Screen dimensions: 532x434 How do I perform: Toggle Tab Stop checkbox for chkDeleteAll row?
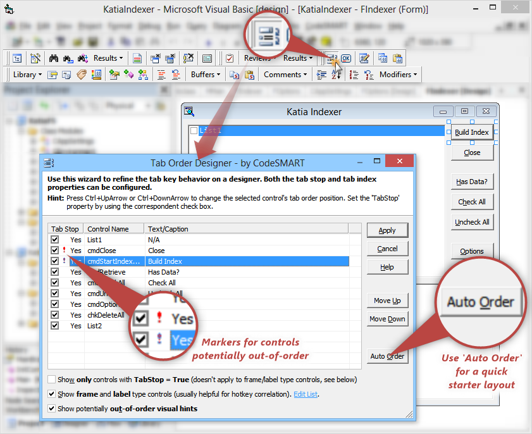(x=54, y=315)
